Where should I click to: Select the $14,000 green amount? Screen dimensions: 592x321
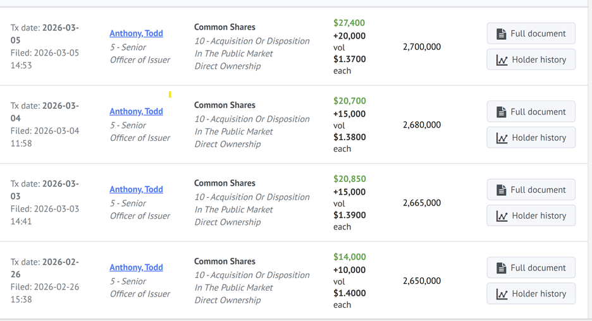[x=349, y=257]
